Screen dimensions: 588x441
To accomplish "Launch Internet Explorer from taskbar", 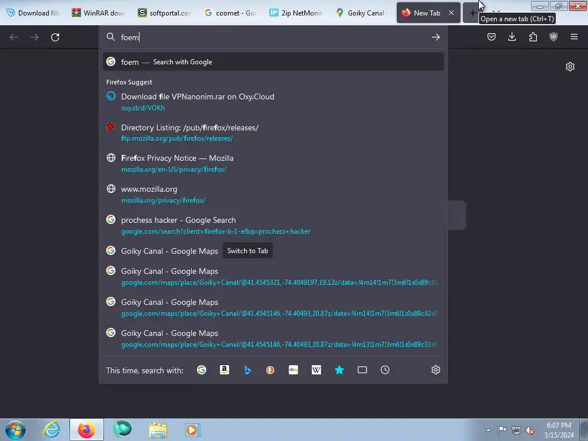I will (51, 430).
